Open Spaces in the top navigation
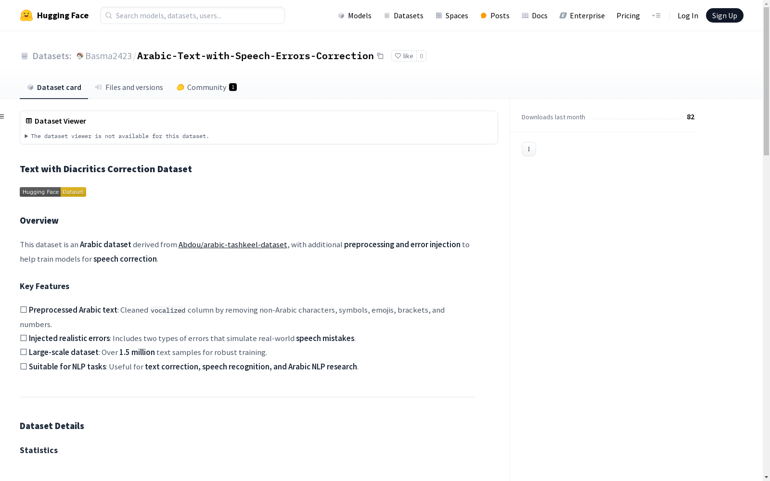This screenshot has width=770, height=481. (x=452, y=15)
